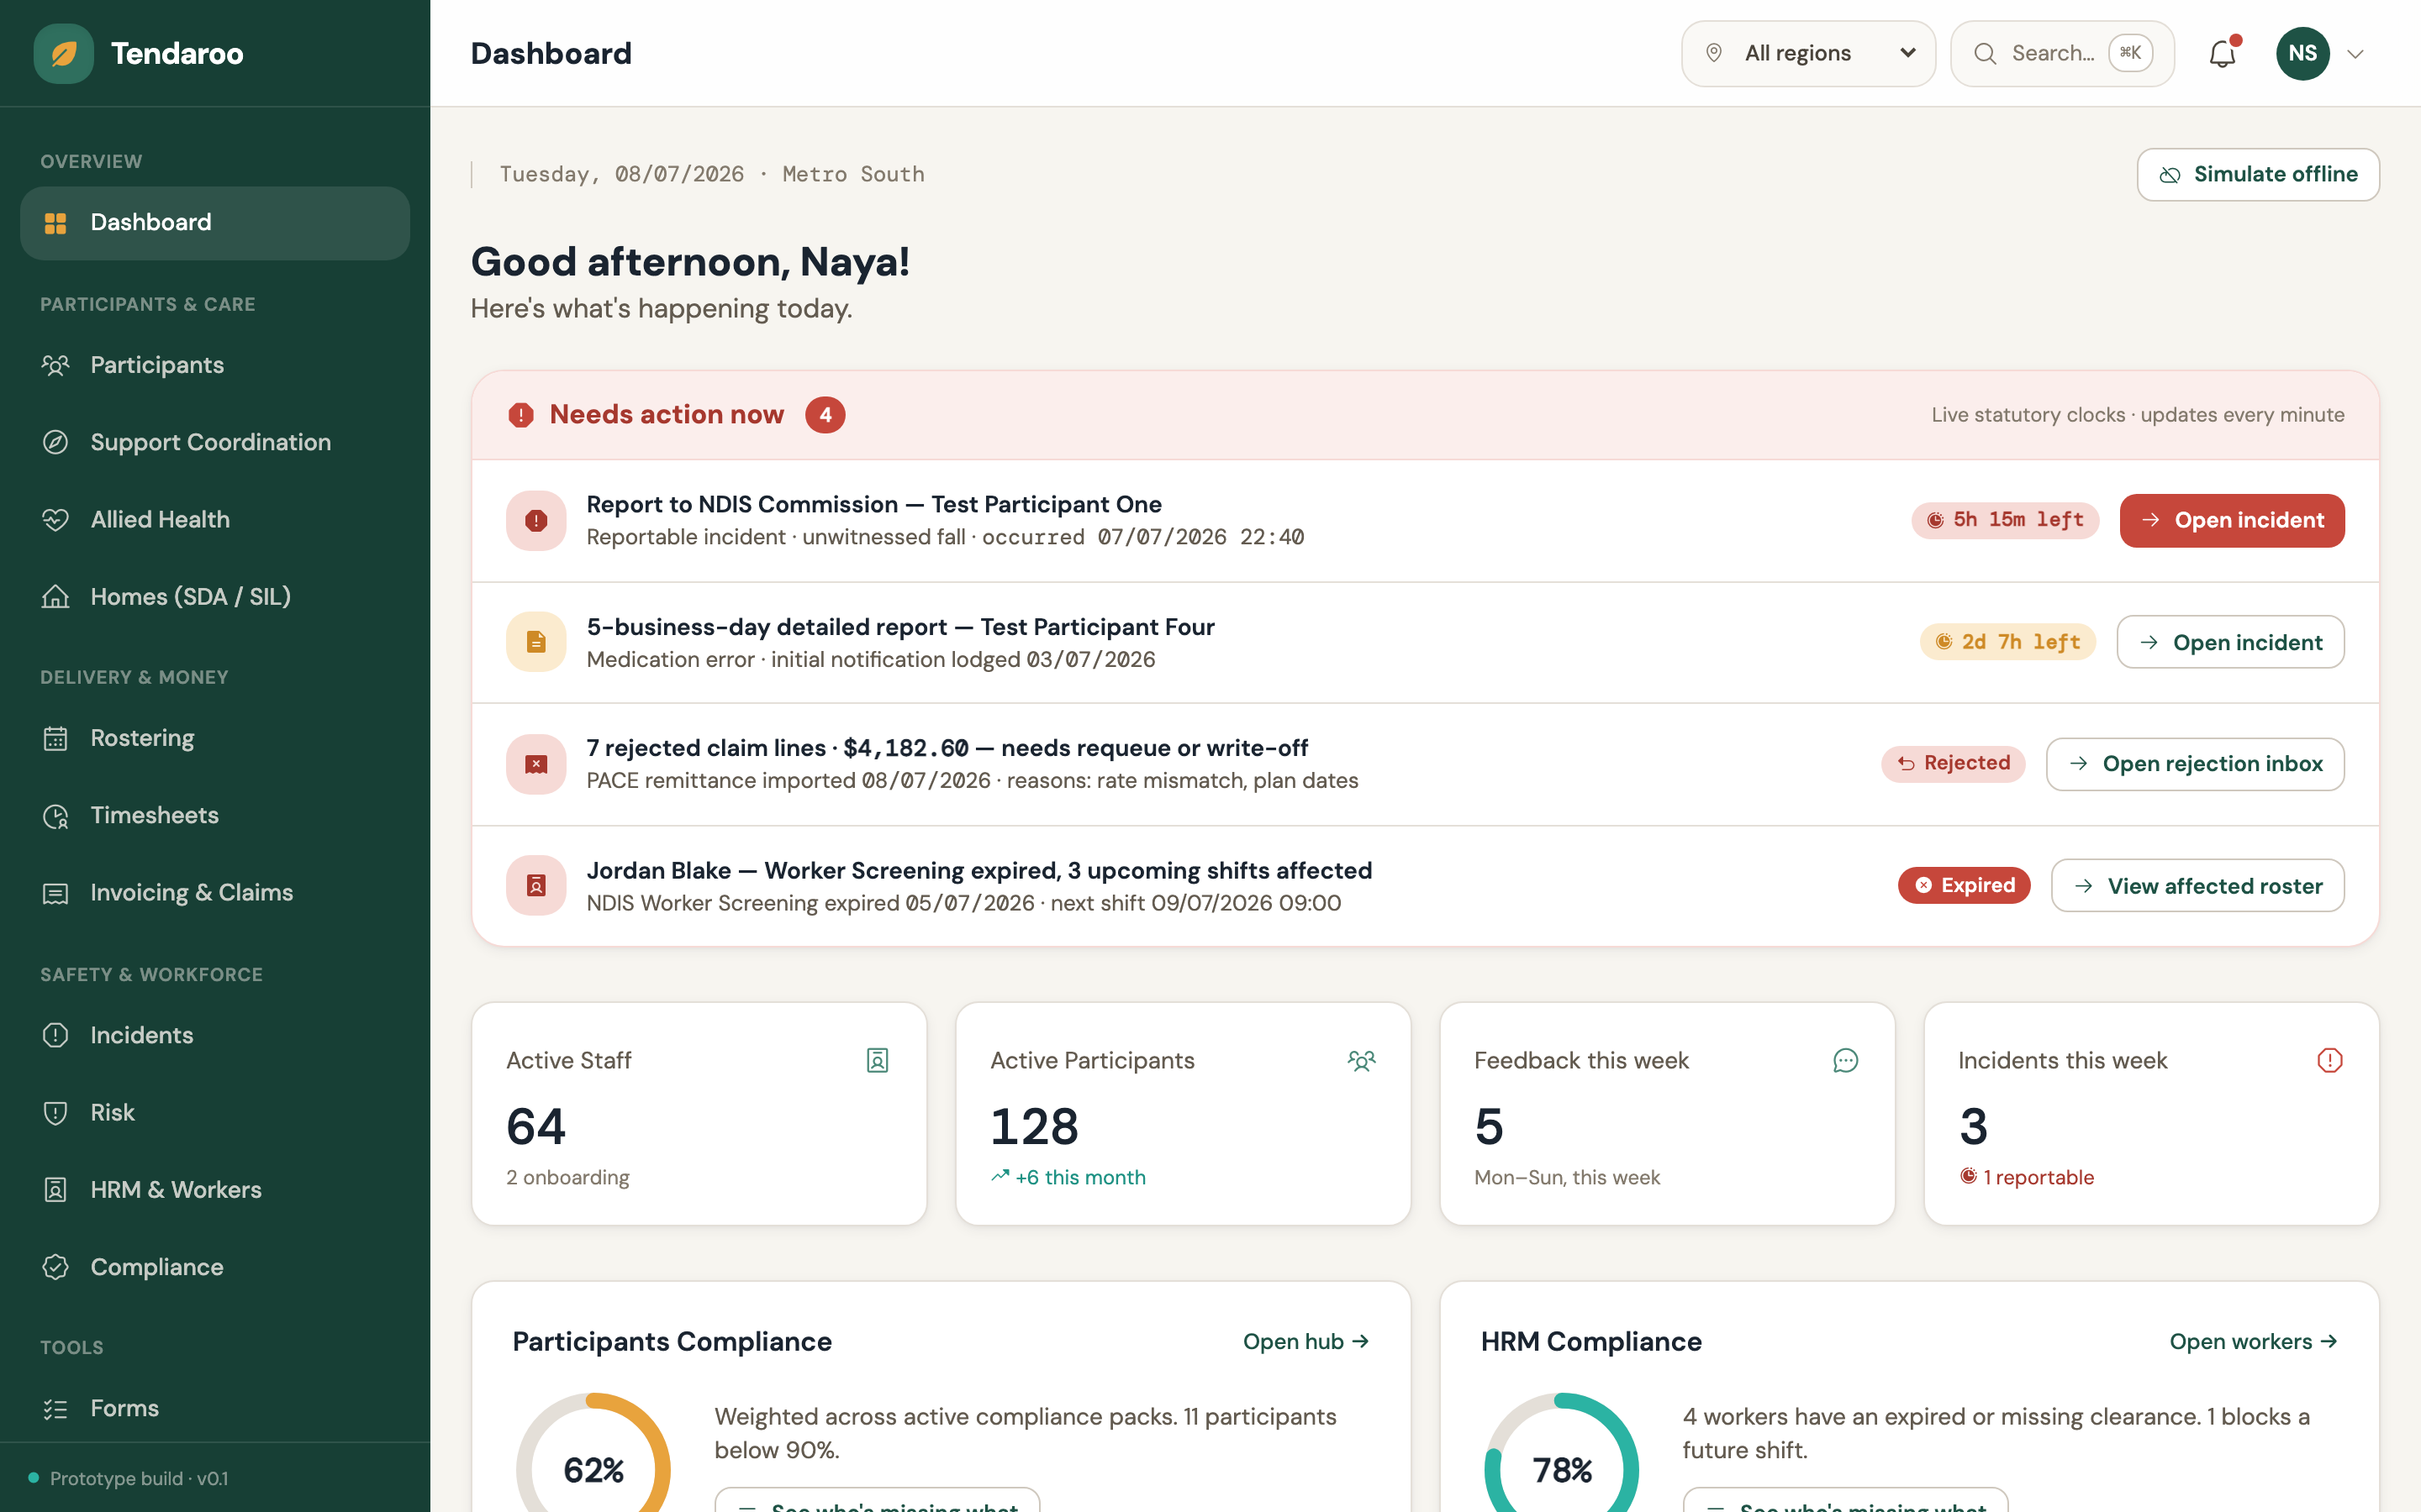Open workers link in HRM Compliance
Viewport: 2421px width, 1512px height.
click(x=2254, y=1342)
